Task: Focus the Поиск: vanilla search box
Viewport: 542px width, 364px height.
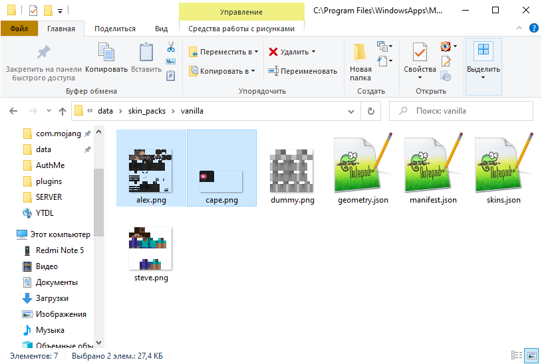Action: pos(461,111)
